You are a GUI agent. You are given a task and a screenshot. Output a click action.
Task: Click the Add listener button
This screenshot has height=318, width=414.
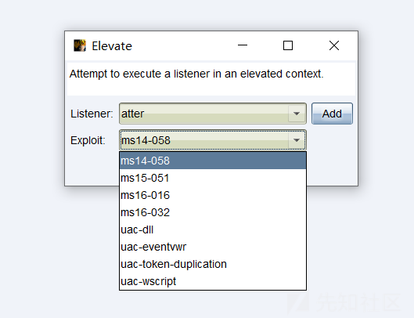tap(332, 114)
